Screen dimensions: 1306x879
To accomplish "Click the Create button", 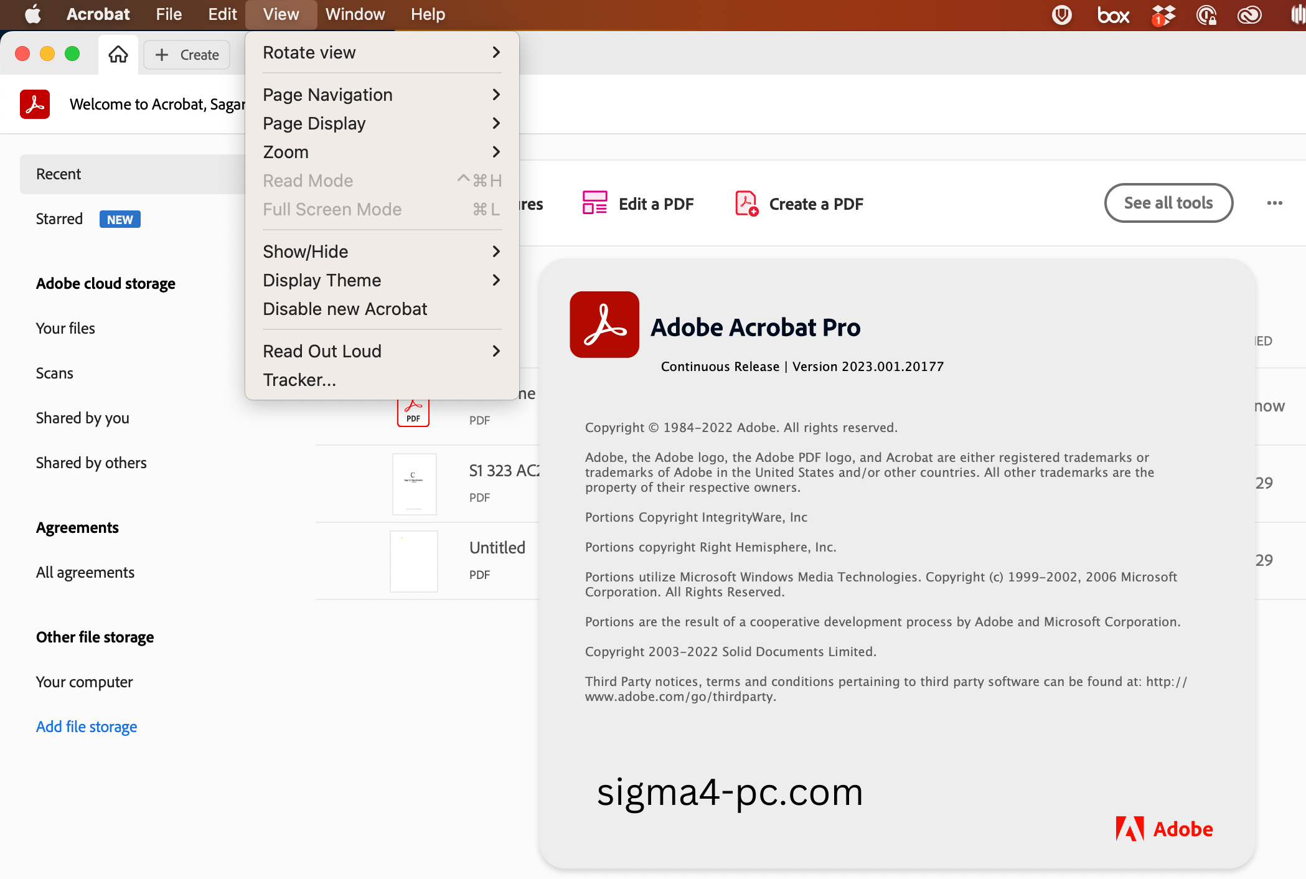I will pyautogui.click(x=187, y=55).
